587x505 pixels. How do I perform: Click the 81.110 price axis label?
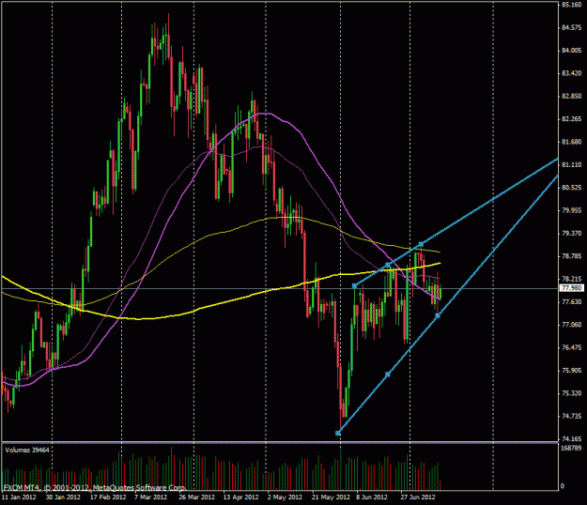pos(572,164)
